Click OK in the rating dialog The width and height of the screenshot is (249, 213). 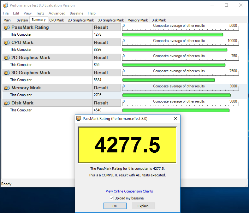click(115, 206)
